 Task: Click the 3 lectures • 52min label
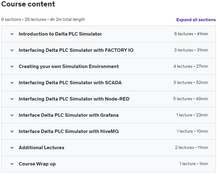click(x=191, y=83)
